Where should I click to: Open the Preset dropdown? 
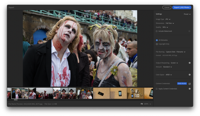(187, 14)
